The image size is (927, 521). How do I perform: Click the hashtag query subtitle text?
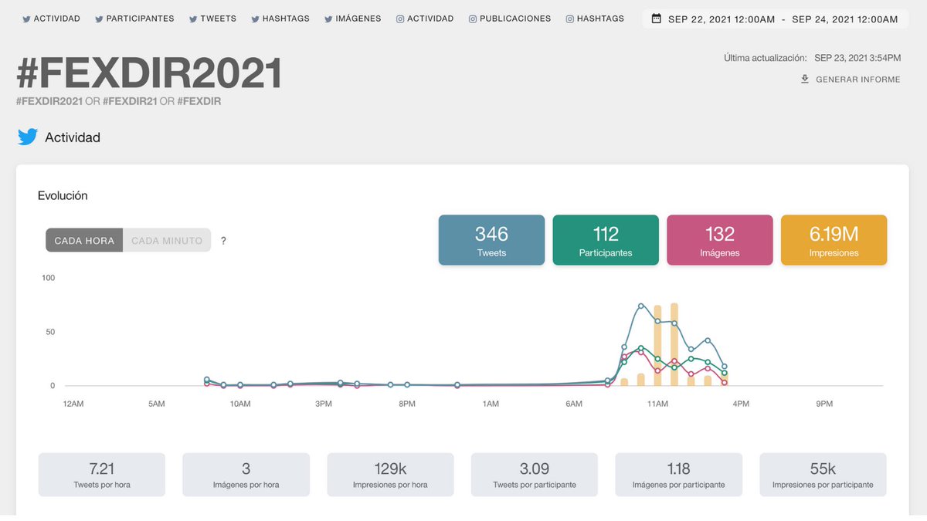tap(118, 101)
